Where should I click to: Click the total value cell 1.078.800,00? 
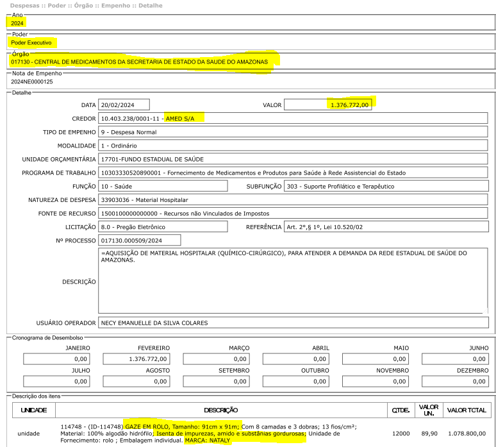(x=467, y=434)
